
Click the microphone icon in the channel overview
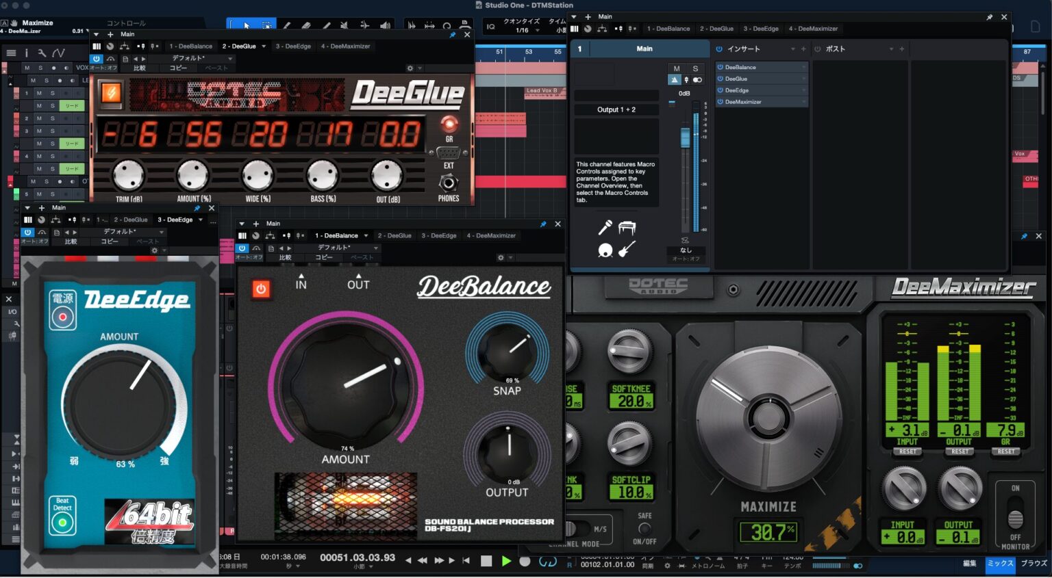click(x=605, y=228)
